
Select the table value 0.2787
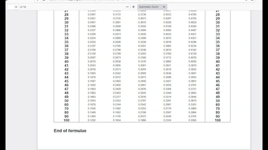142,100
